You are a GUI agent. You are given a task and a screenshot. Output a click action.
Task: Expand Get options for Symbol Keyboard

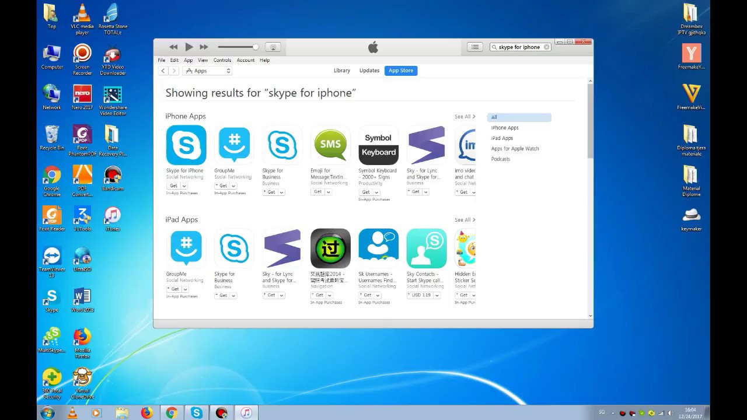point(376,192)
